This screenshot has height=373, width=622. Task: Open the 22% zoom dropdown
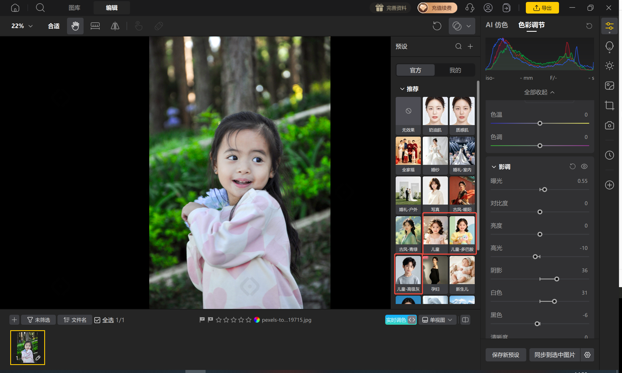22,26
